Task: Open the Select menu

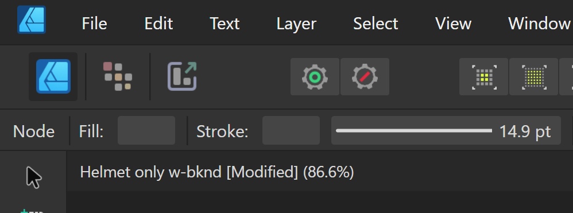Action: coord(375,24)
